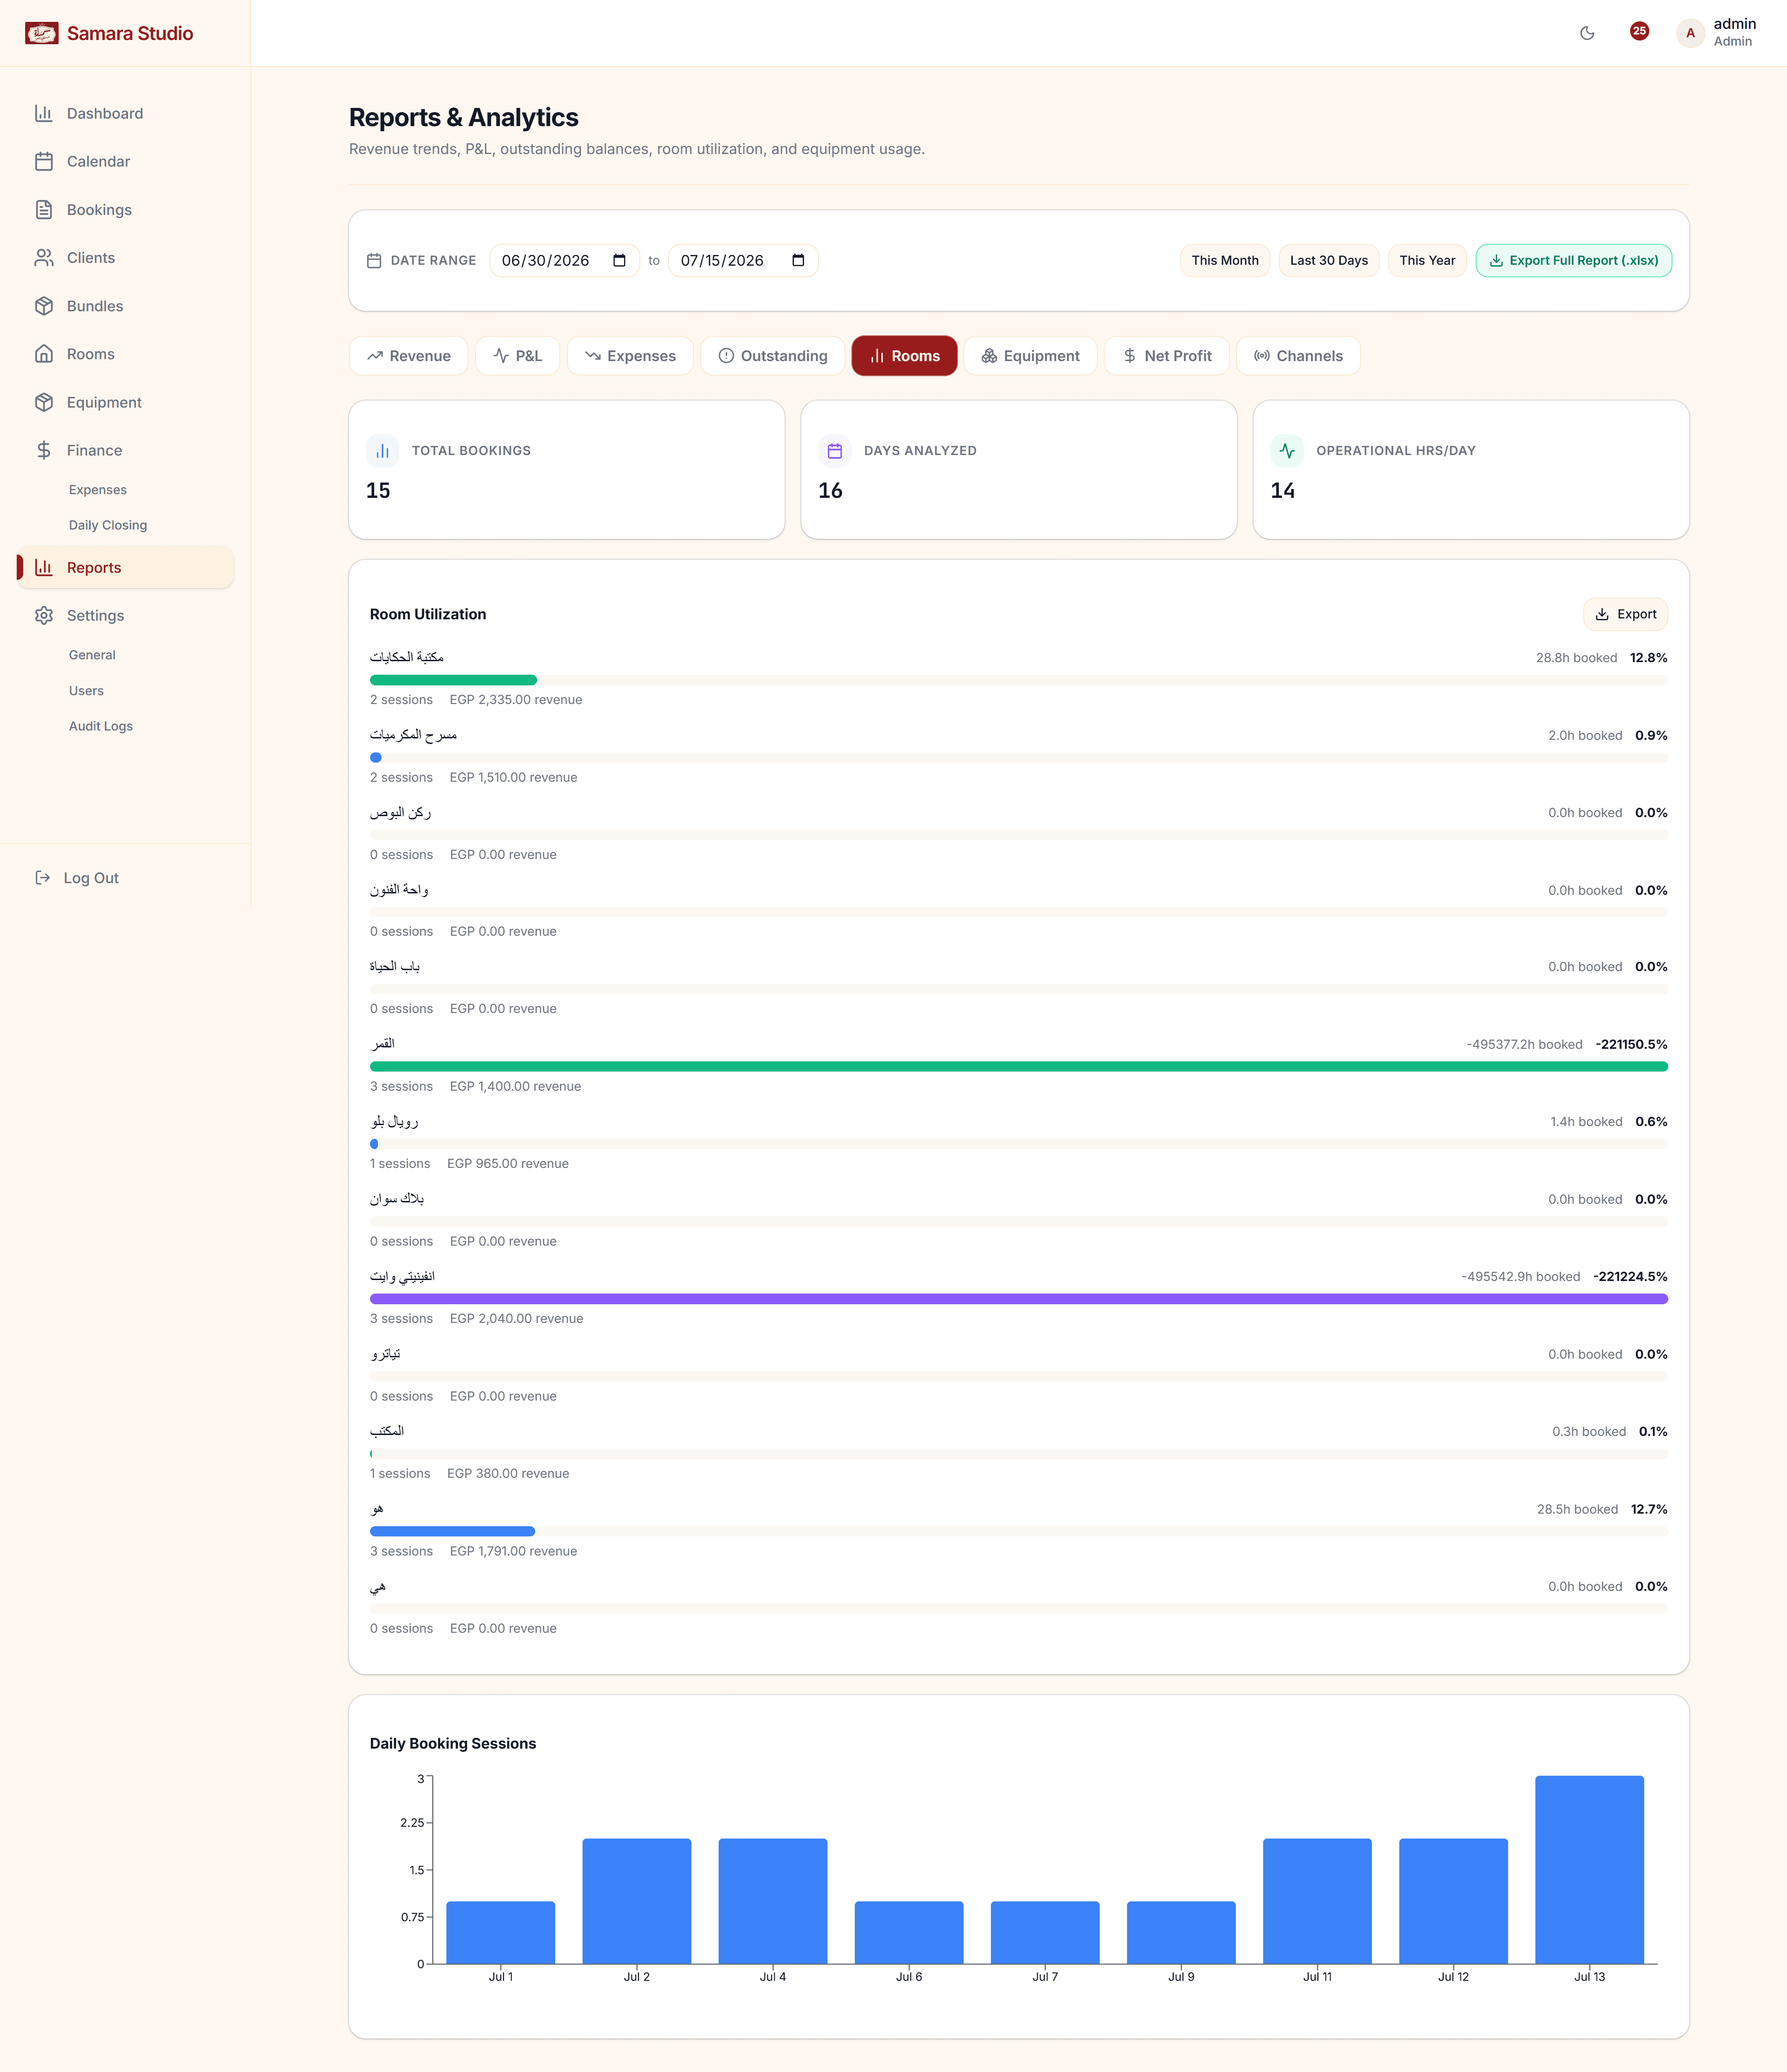Open Daily Closing under Finance
1787x2072 pixels.
click(x=108, y=525)
